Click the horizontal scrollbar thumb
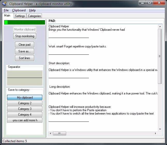 point(59,133)
